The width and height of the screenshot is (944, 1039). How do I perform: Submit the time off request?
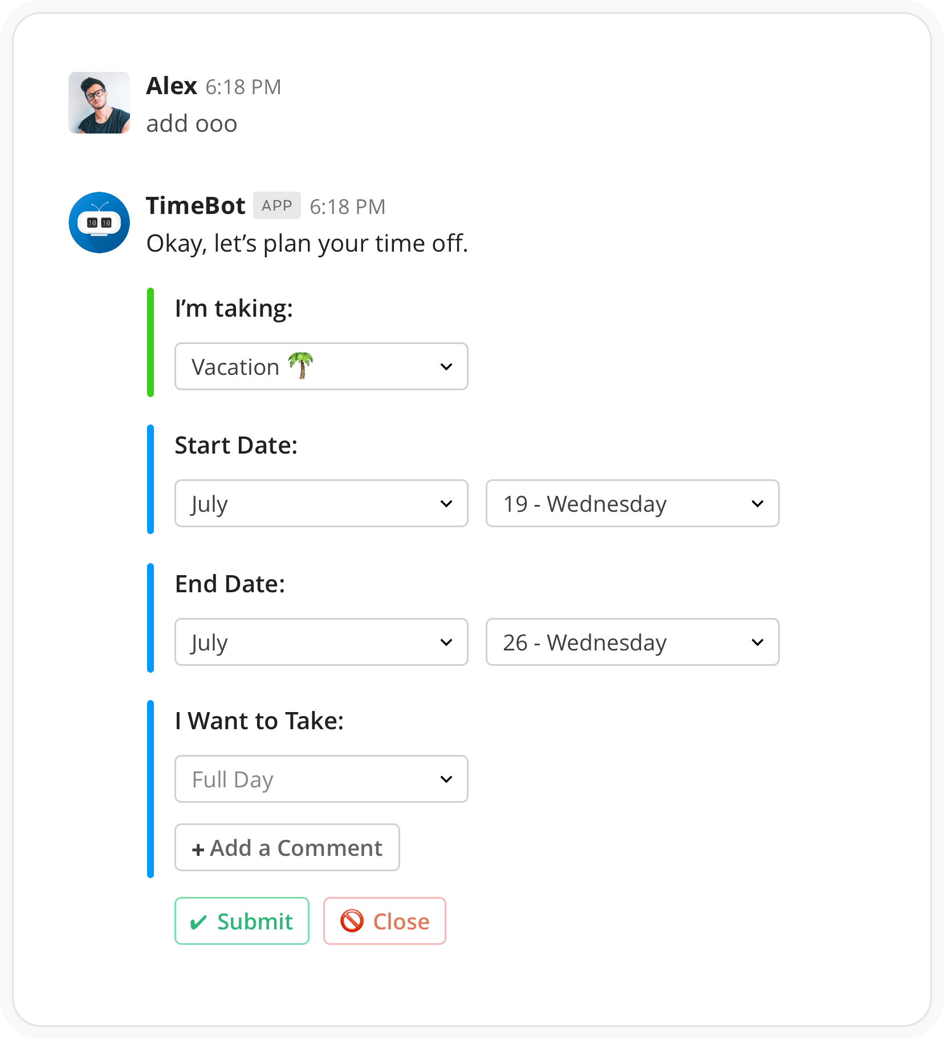[x=242, y=920]
